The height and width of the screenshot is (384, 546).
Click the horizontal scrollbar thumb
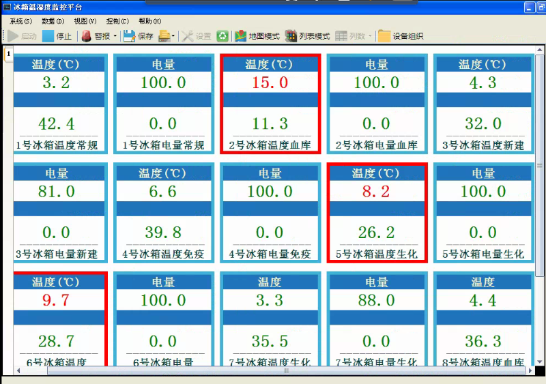pyautogui.click(x=286, y=371)
